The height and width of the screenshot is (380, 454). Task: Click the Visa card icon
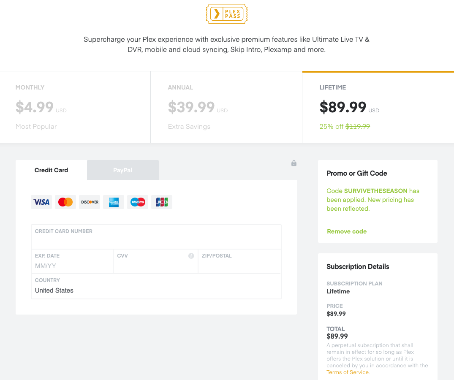[x=41, y=202]
